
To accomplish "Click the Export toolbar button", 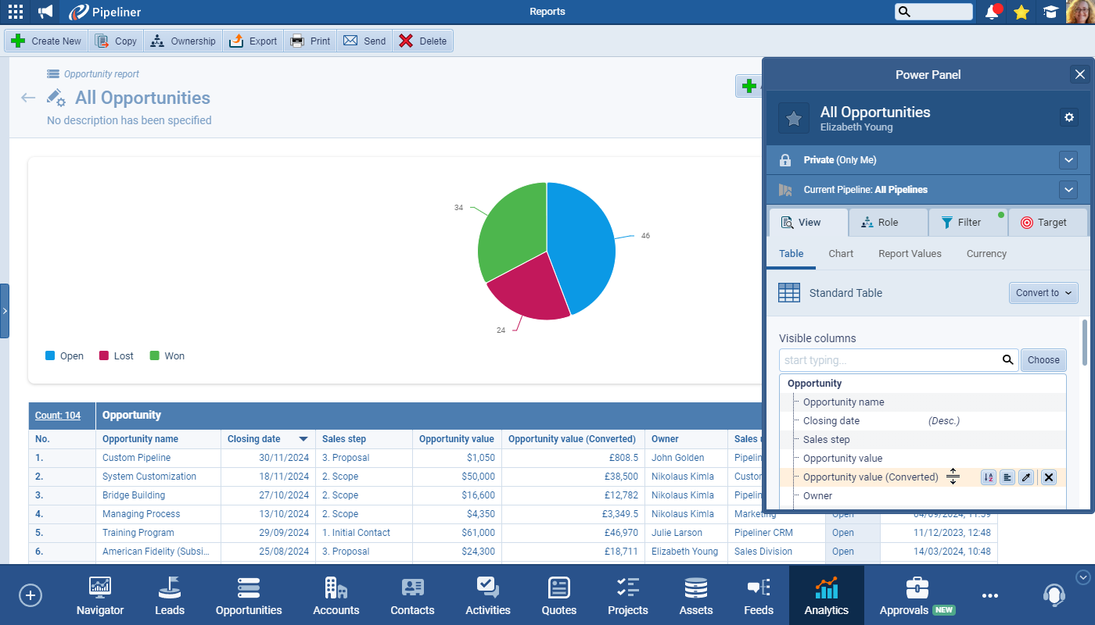I will 253,41.
